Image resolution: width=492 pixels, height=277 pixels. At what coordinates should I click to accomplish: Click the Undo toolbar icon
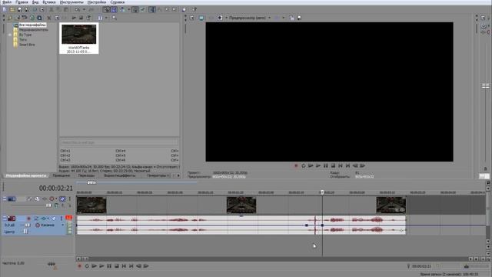pos(77,10)
